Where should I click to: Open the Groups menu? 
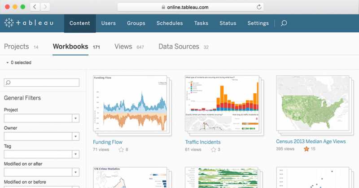coord(136,23)
